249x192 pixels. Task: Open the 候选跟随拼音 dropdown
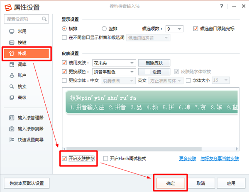(x=148, y=38)
